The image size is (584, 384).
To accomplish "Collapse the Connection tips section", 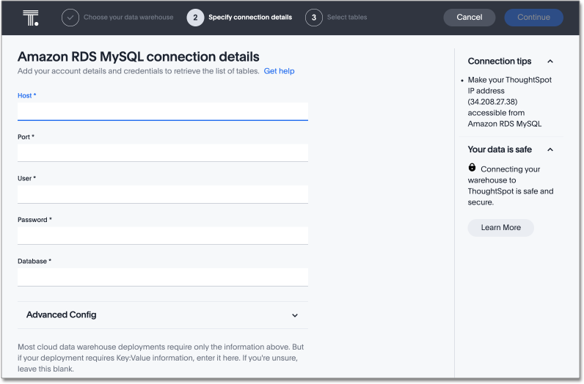I will (550, 62).
